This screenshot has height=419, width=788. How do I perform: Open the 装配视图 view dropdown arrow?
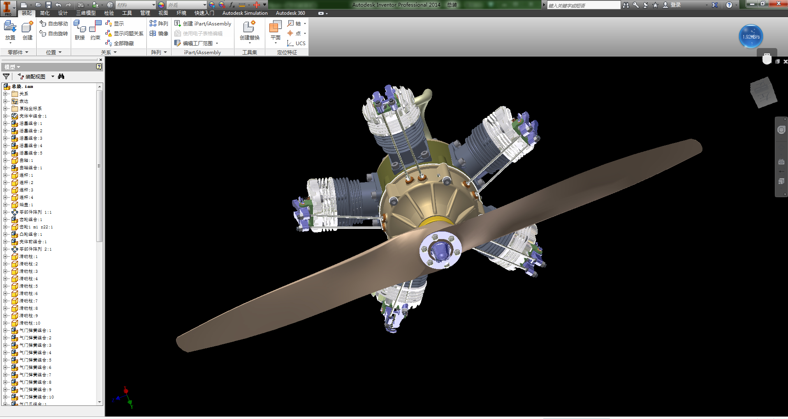point(53,76)
